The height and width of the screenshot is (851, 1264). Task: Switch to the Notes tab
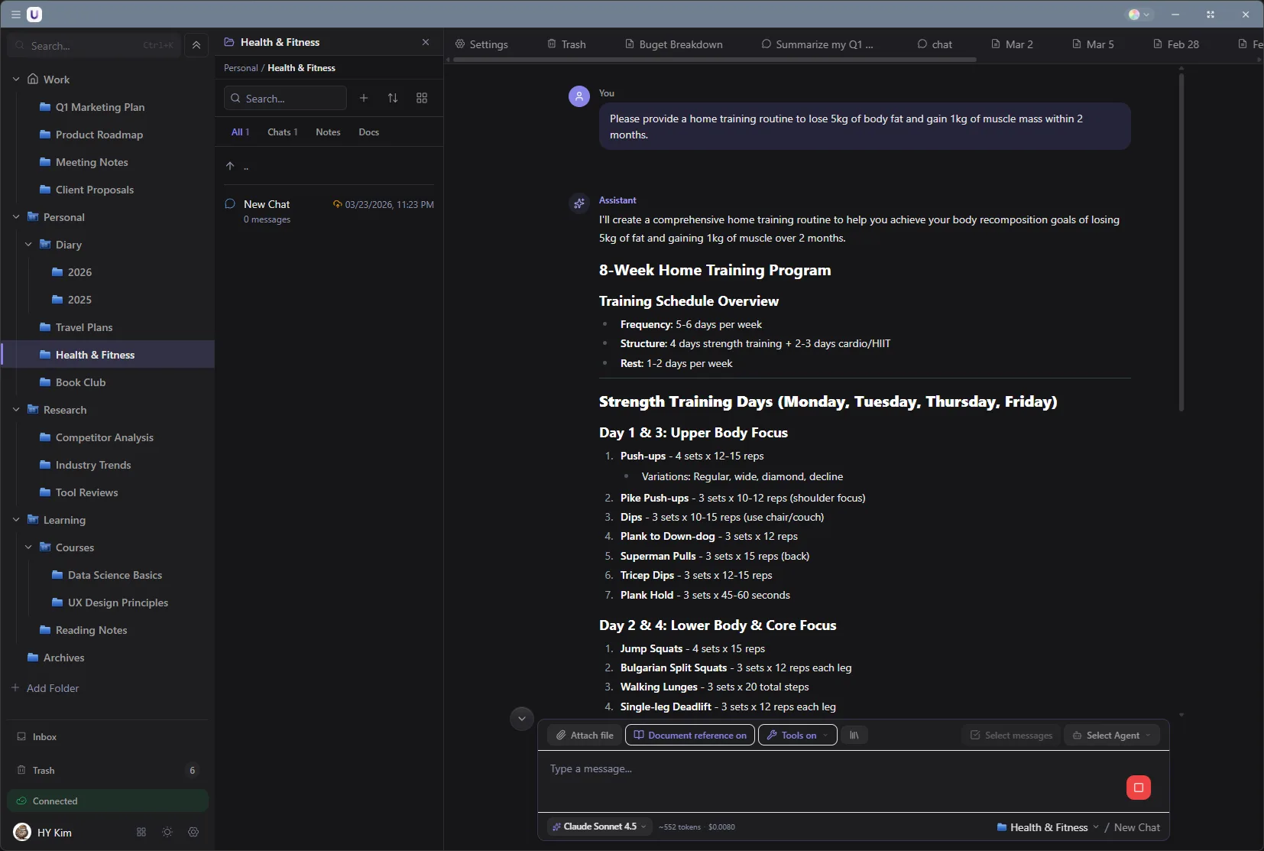(328, 132)
